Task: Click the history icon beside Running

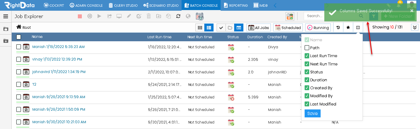Action: pos(338,28)
